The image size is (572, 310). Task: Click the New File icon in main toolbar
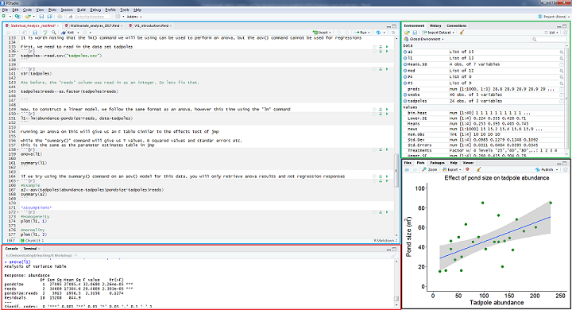pos(4,17)
